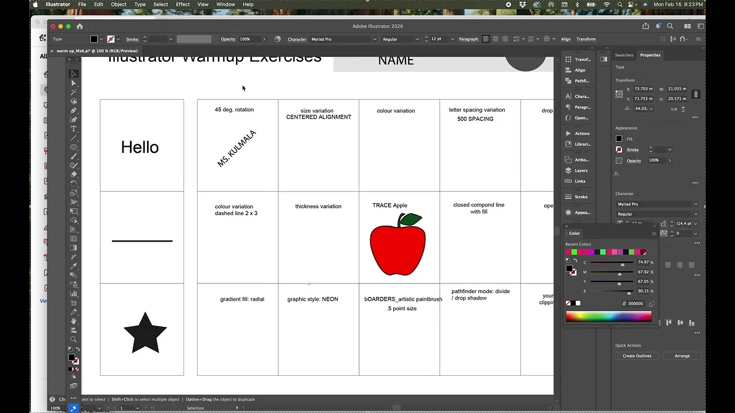Select the Line Segment tool

coord(73,138)
